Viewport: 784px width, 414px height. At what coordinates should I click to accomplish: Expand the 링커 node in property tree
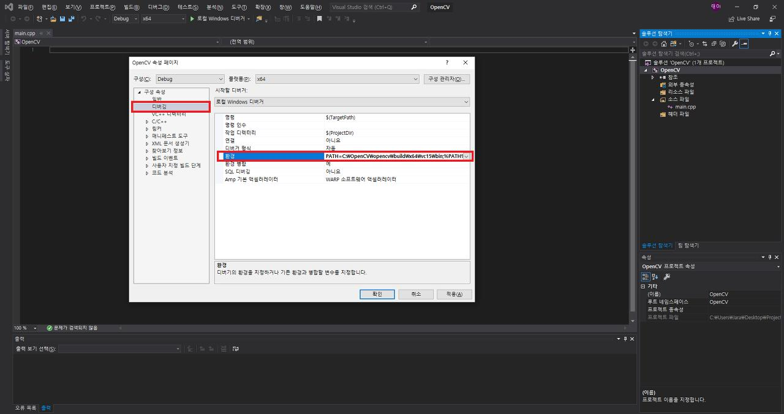147,129
